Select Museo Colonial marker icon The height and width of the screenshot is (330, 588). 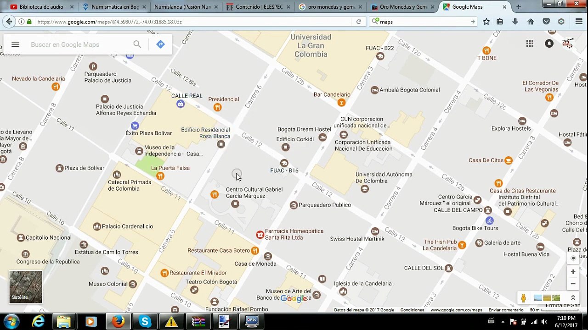133,284
